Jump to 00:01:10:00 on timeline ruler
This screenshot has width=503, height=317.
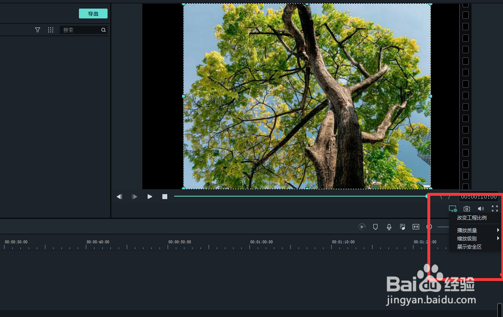343,242
